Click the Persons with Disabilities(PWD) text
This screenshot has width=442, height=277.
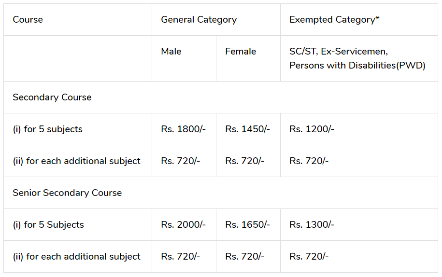click(357, 65)
